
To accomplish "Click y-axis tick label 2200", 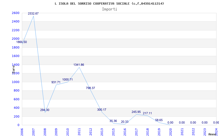I will point(16,30).
